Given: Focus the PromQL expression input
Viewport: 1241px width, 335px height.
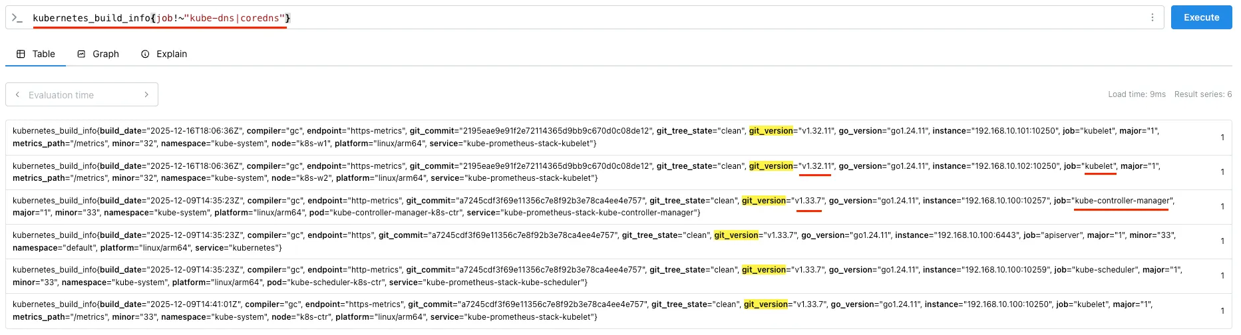Looking at the screenshot, I should pyautogui.click(x=586, y=18).
